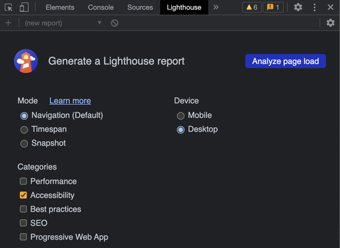Enable the Performance category checkbox

23,181
